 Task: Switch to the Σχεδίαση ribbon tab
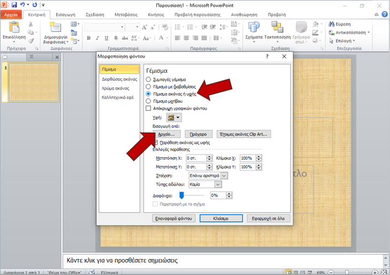coord(95,15)
